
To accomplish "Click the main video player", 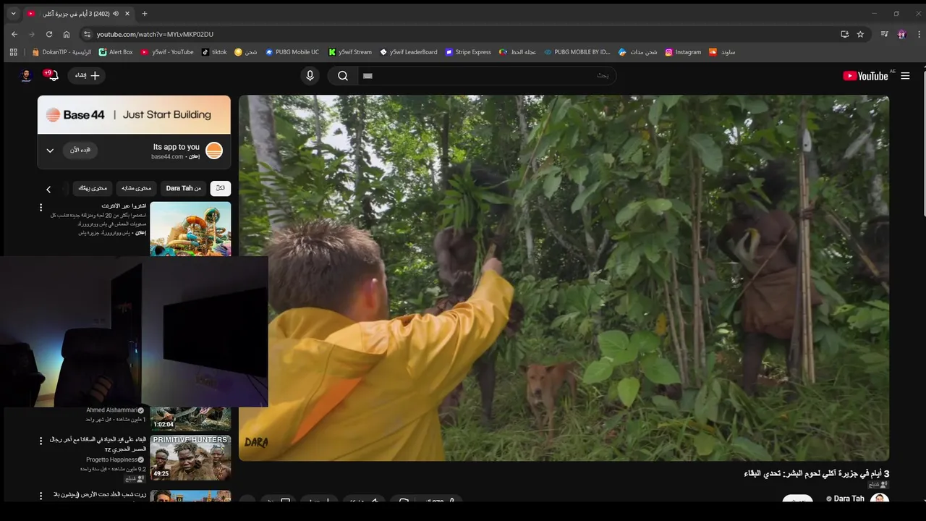I will [564, 278].
